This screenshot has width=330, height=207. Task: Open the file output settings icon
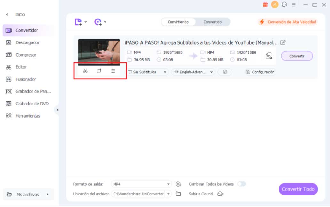coord(269,56)
